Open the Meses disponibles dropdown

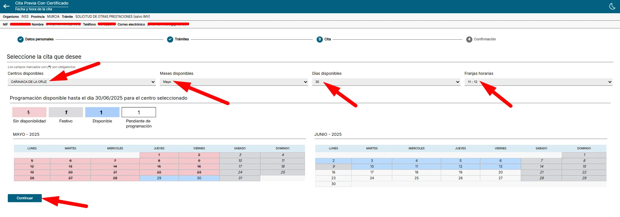[x=234, y=82]
